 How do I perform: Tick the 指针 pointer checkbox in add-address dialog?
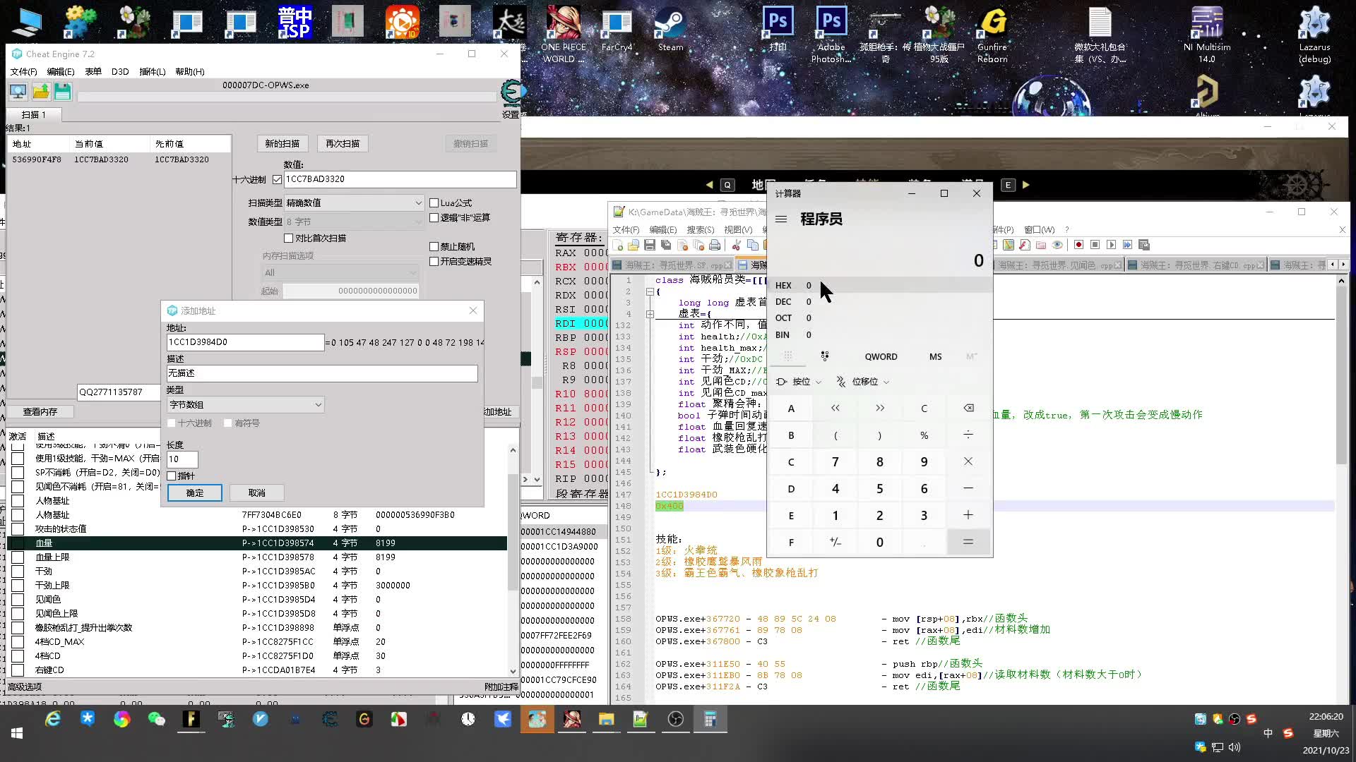[172, 476]
